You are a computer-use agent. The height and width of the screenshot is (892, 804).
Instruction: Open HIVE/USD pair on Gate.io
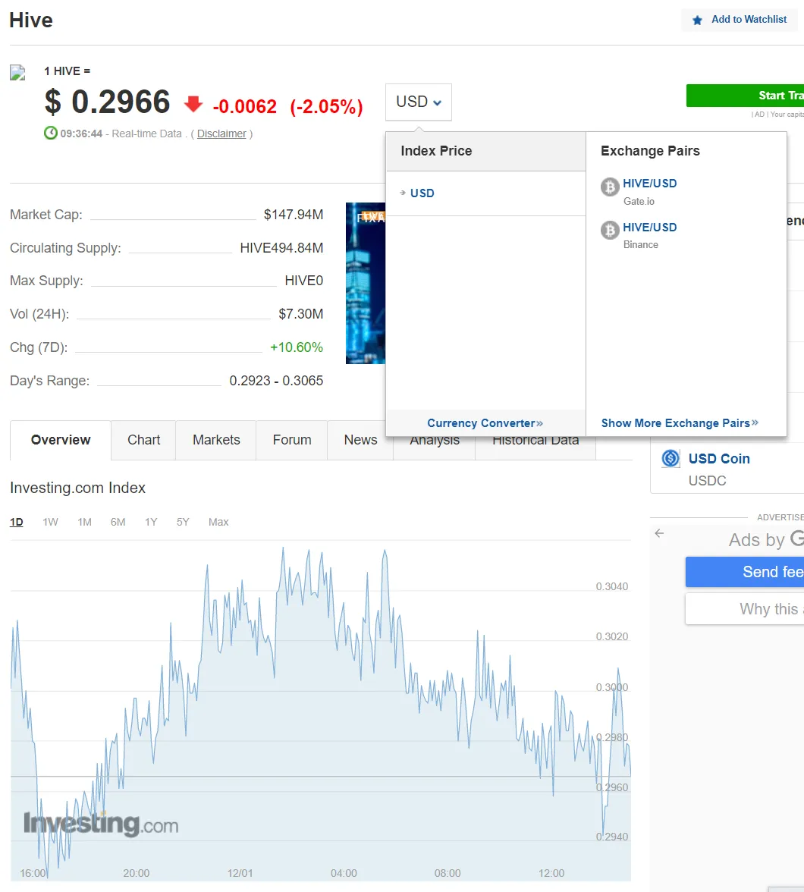[x=650, y=184]
